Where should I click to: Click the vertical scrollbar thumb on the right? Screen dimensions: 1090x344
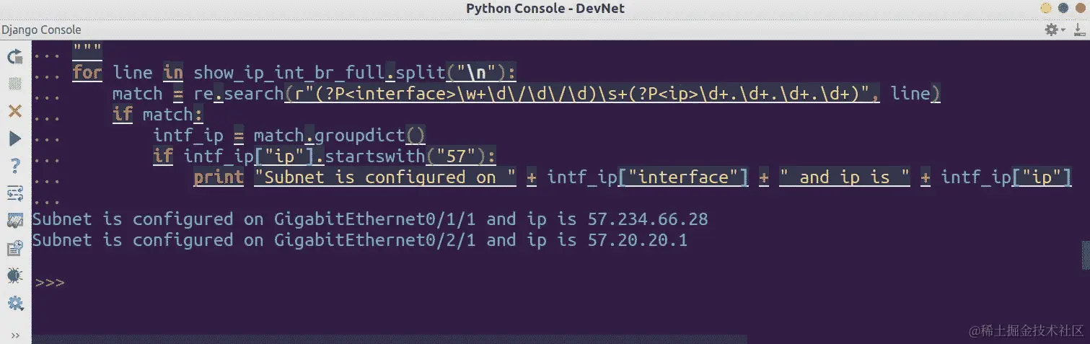click(x=1085, y=255)
